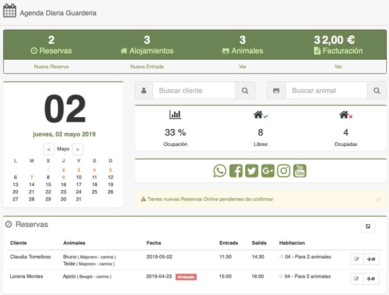Click the Facebook icon
Image resolution: width=389 pixels, height=295 pixels.
pyautogui.click(x=236, y=171)
